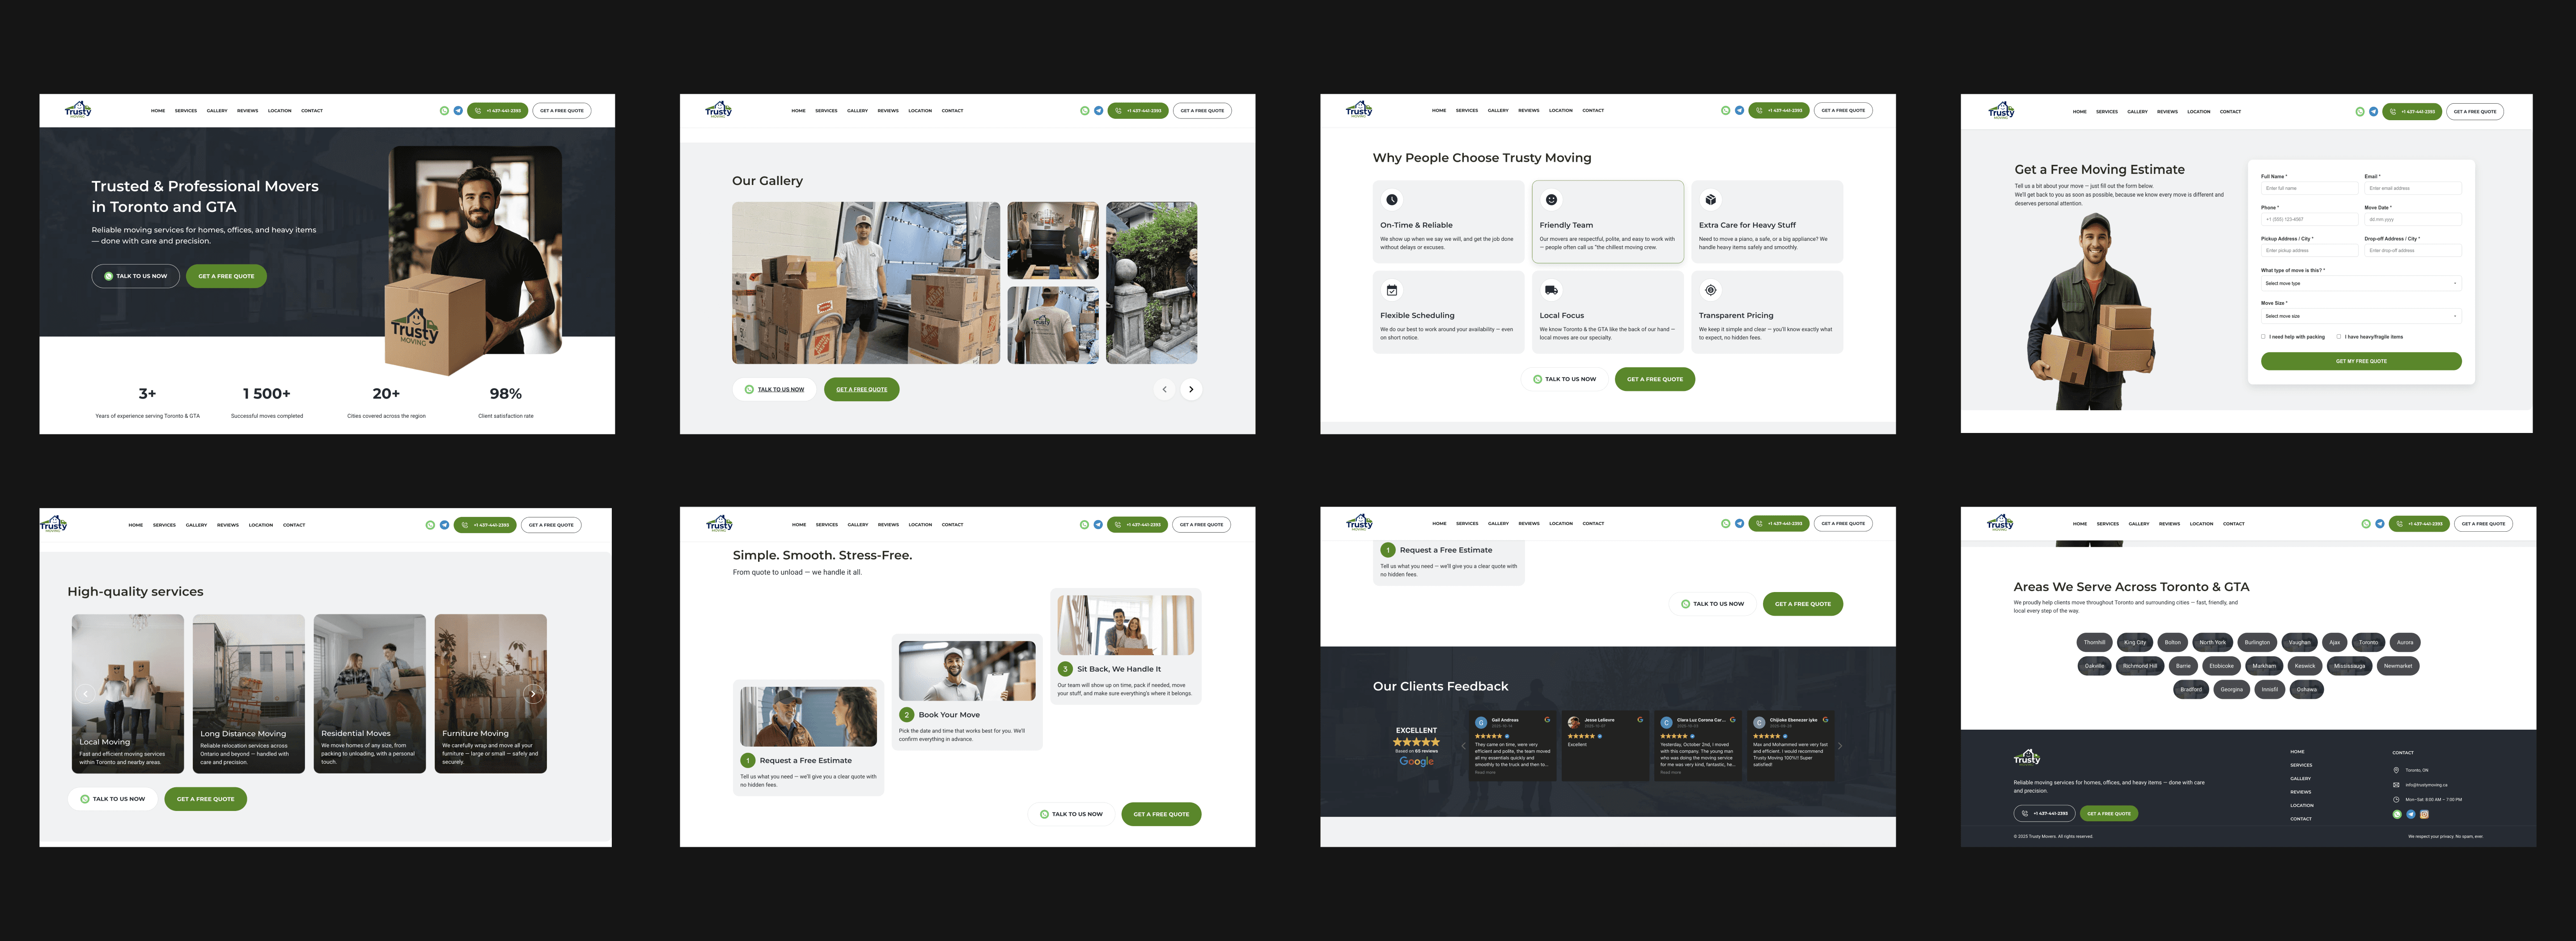
Task: Click REVIEWS in the Why People Choose mockup navigation
Action: [x=1529, y=111]
